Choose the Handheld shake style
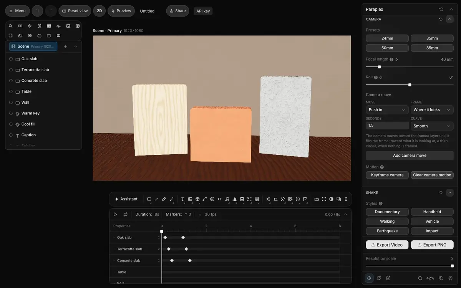461x288 pixels. click(x=432, y=212)
